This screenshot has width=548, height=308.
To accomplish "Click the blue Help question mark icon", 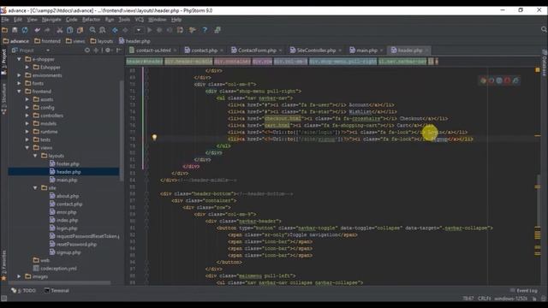I will [205, 30].
